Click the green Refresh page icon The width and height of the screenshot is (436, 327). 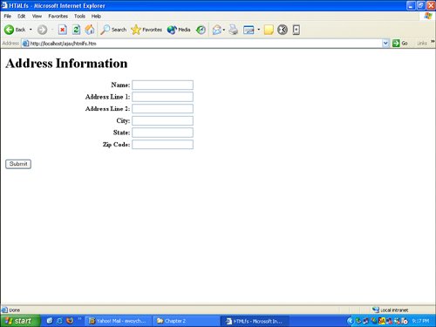[76, 30]
